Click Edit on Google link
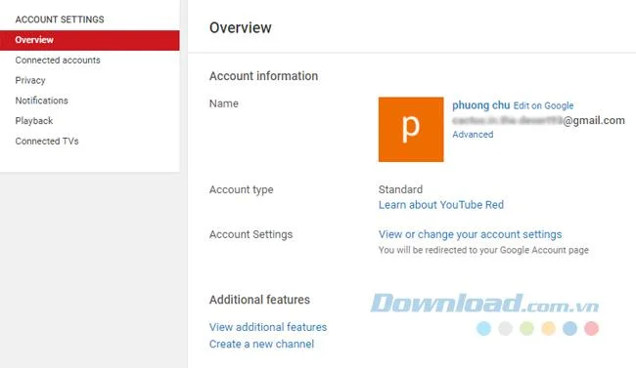The width and height of the screenshot is (636, 368). pyautogui.click(x=543, y=106)
